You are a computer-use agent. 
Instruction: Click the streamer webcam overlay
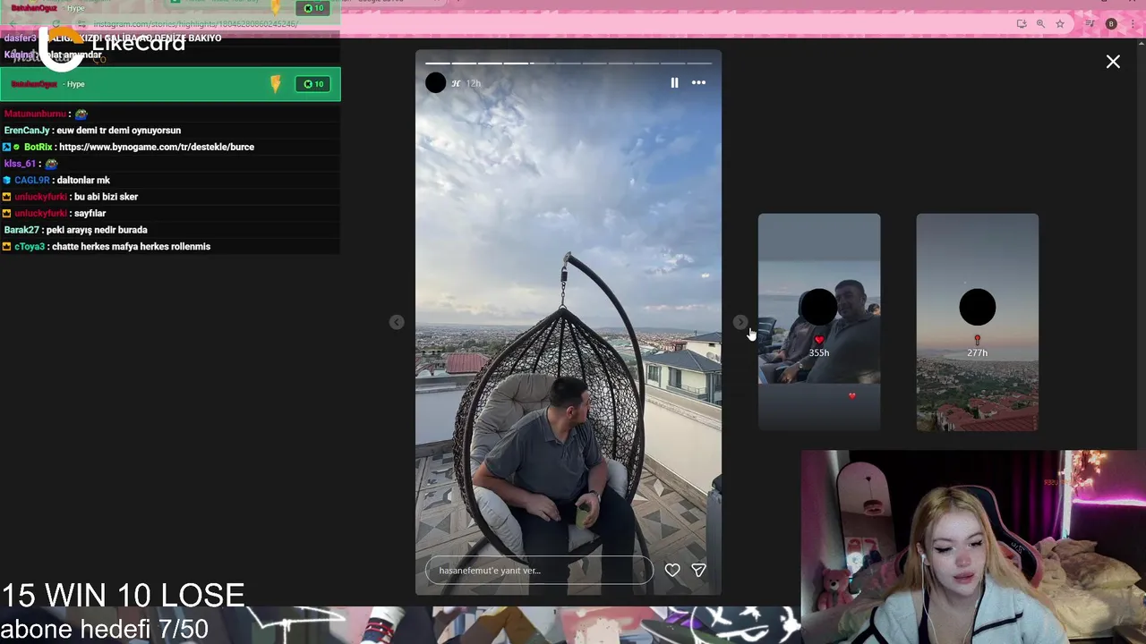[973, 547]
